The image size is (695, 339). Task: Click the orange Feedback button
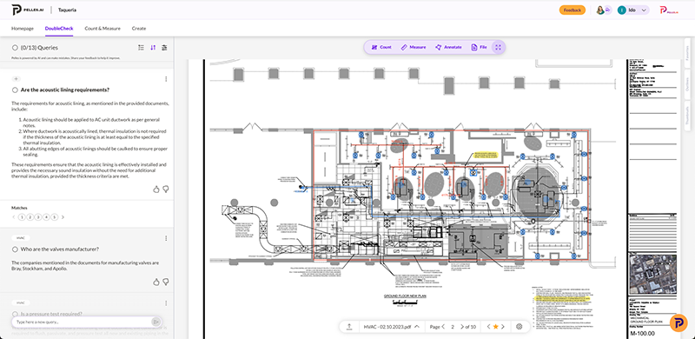(x=572, y=10)
